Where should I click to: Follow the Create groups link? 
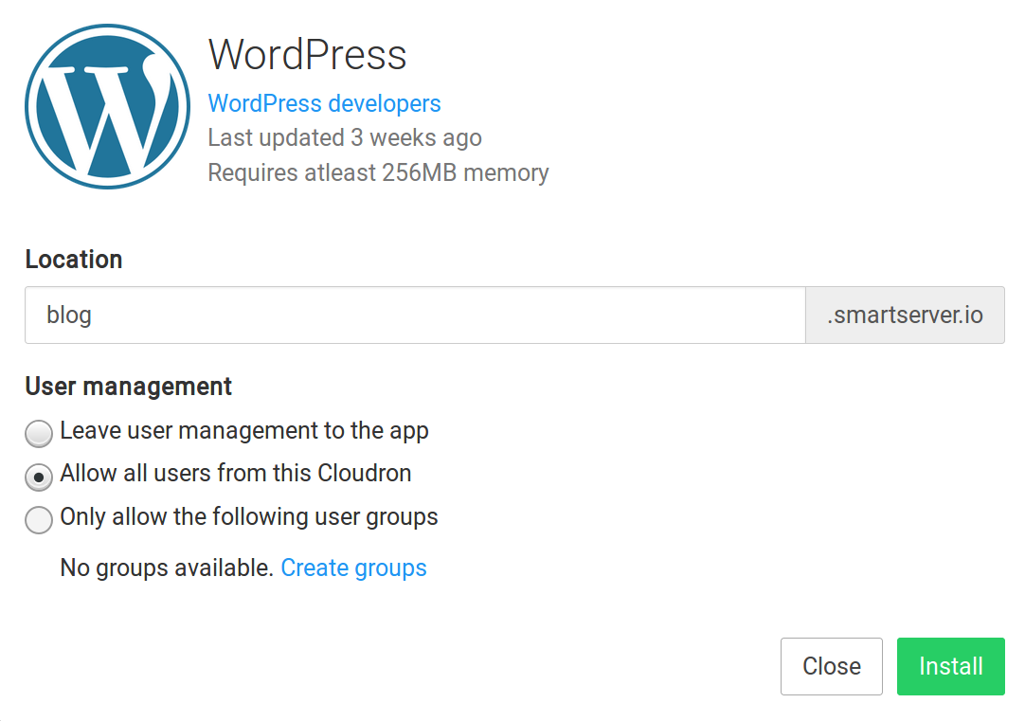pos(353,568)
